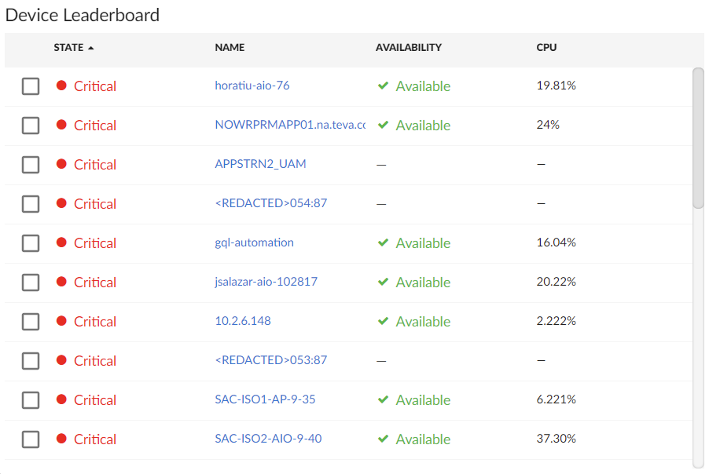Click red critical status dot for horatiu-aio-76
Image resolution: width=709 pixels, height=474 pixels.
click(61, 86)
